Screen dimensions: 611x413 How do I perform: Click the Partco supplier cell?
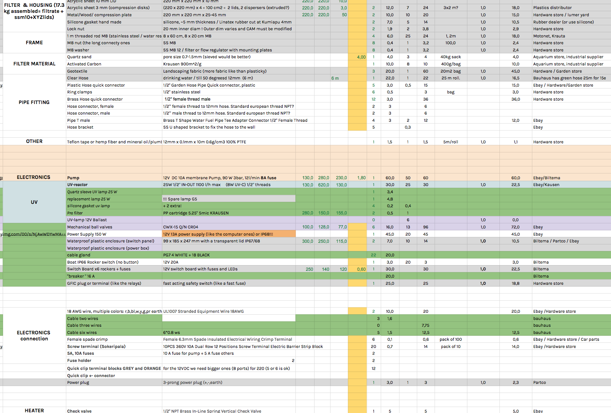571,383
